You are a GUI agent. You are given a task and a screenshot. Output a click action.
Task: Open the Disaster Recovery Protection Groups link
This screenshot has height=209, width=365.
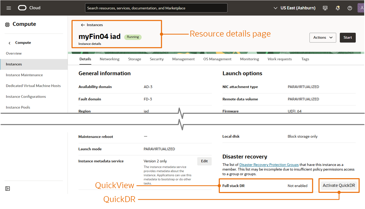pos(269,165)
